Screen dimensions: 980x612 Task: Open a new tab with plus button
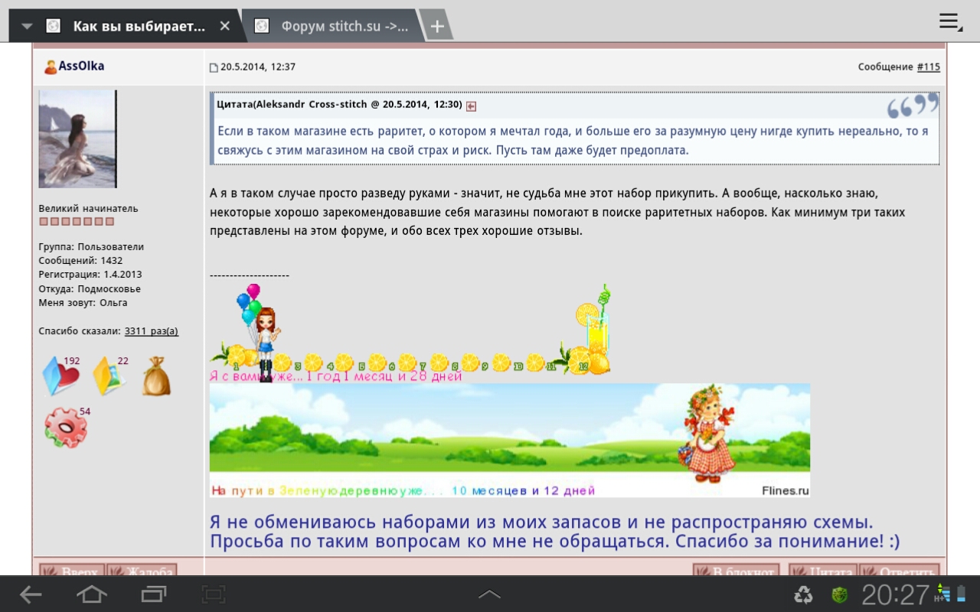tap(436, 26)
